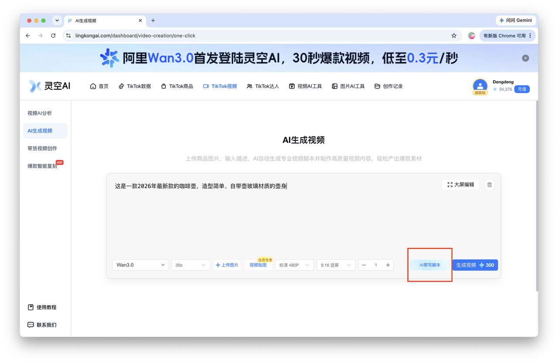Click the 34,376 credits balance

pyautogui.click(x=502, y=89)
